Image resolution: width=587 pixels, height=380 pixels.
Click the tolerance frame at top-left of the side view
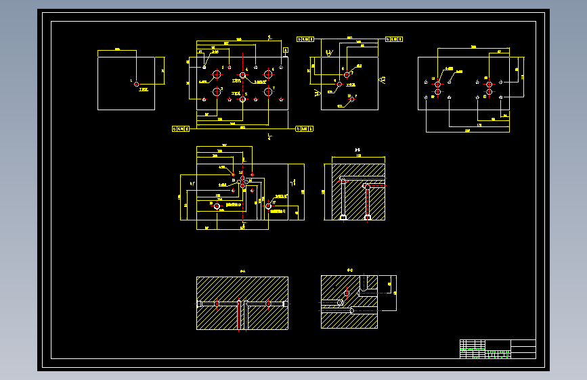pyautogui.click(x=305, y=39)
